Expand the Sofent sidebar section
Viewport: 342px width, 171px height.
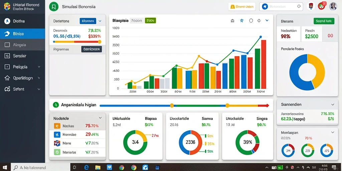(39, 89)
